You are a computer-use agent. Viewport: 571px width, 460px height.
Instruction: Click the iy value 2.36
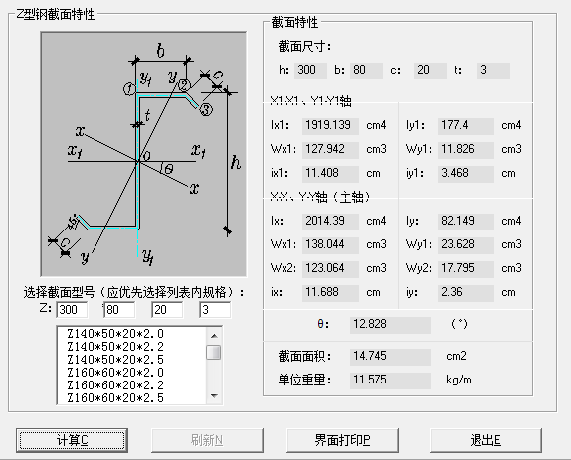(x=466, y=293)
